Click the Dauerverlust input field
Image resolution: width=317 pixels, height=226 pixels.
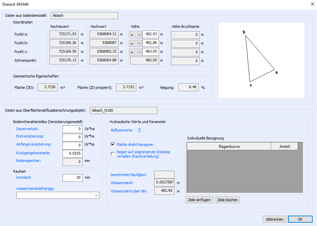73,129
